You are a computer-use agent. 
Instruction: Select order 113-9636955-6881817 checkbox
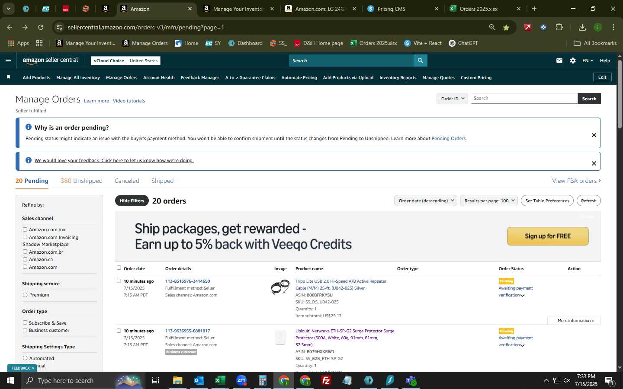point(119,331)
